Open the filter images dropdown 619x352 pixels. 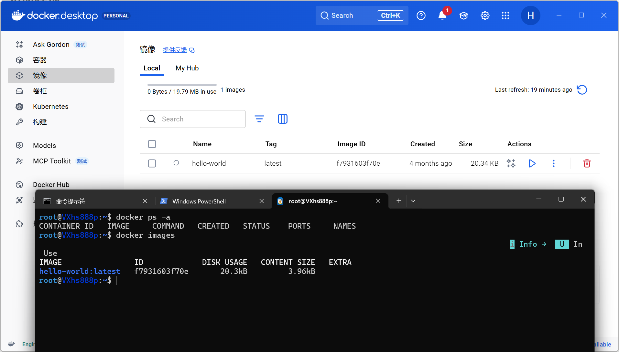259,119
